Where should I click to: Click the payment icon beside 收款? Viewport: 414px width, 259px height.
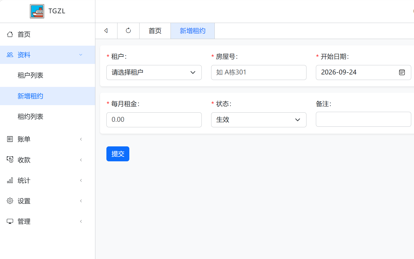click(10, 160)
